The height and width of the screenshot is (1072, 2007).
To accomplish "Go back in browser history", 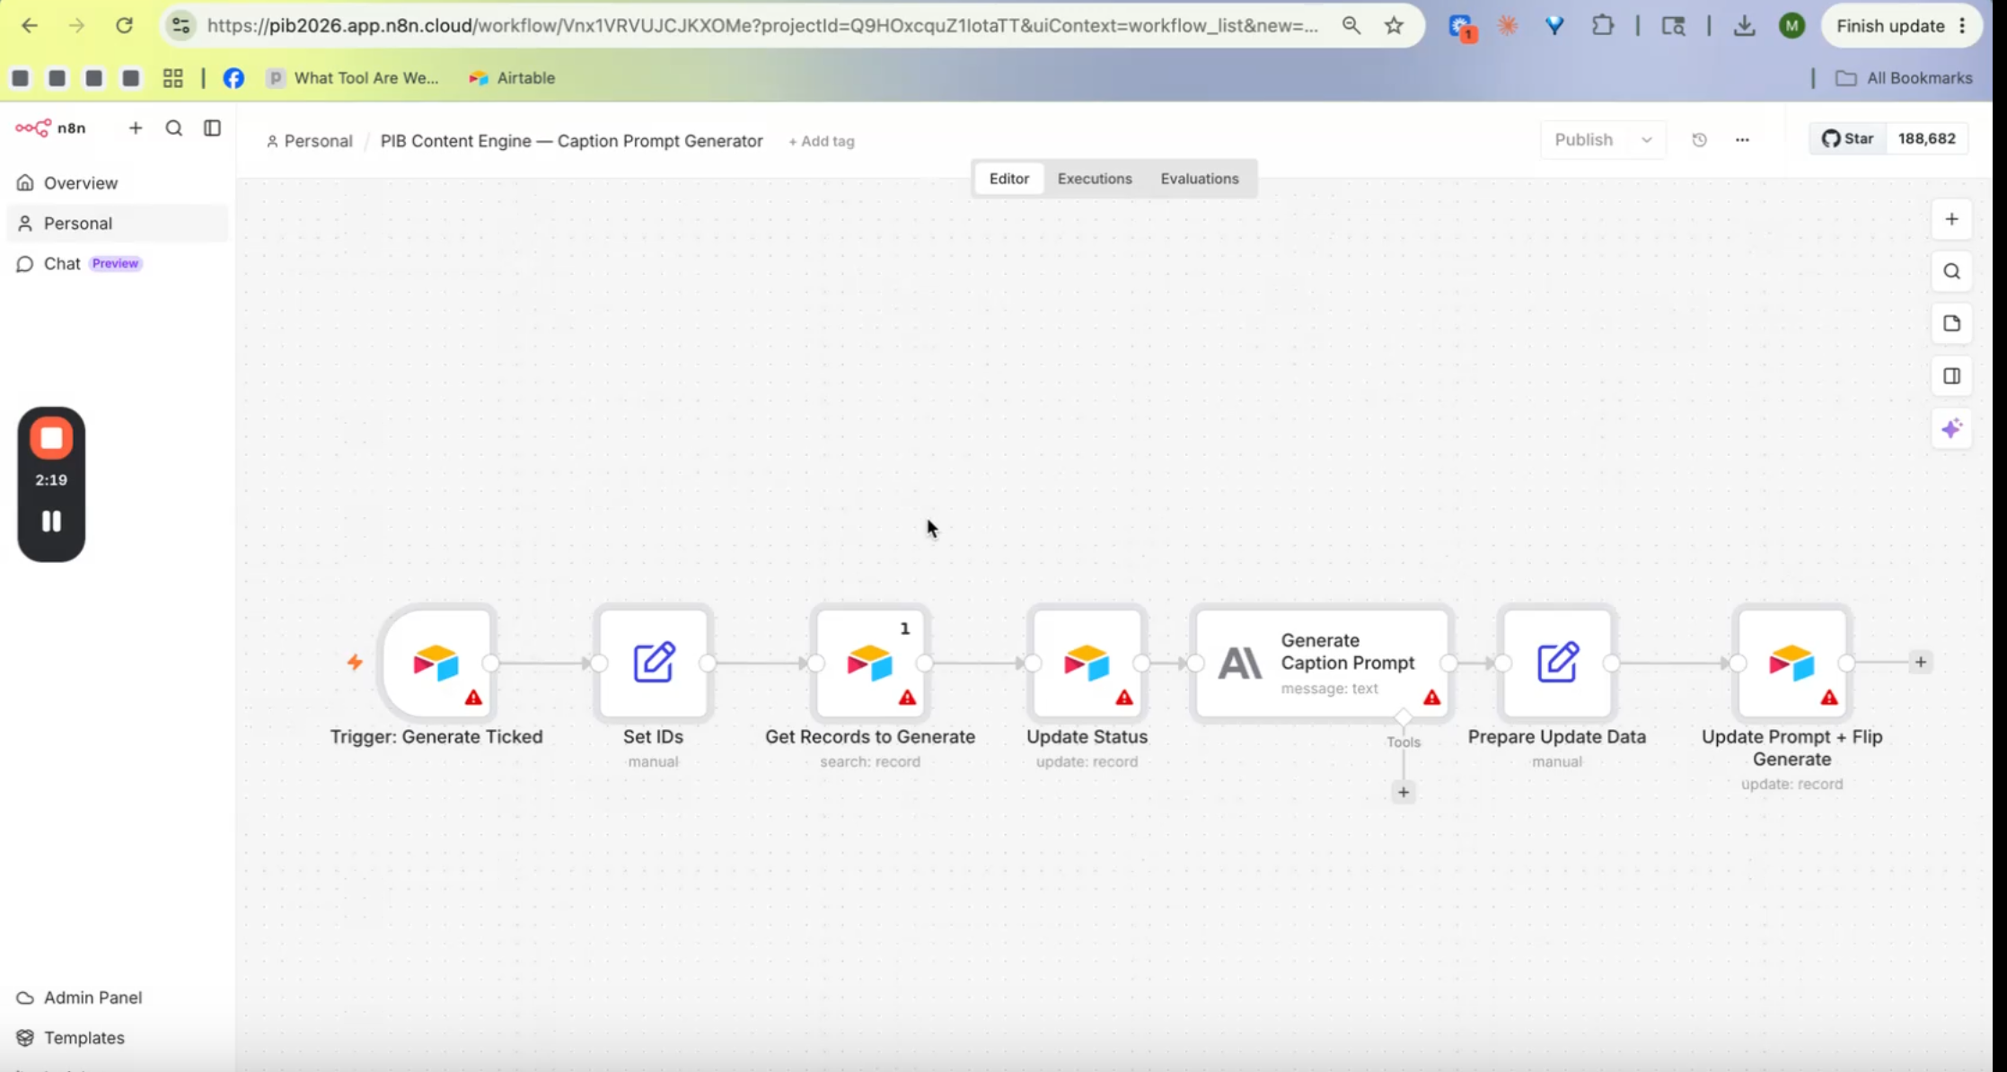I will click(x=30, y=26).
